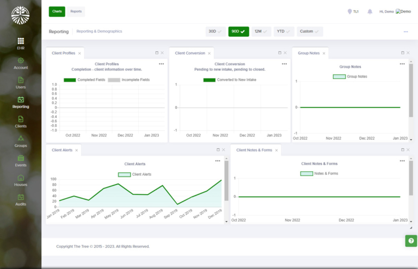Select the 30D time range toggle
This screenshot has width=418, height=269.
tap(216, 32)
